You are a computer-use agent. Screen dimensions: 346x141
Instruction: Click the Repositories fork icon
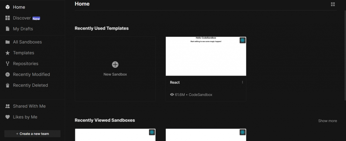(7, 64)
